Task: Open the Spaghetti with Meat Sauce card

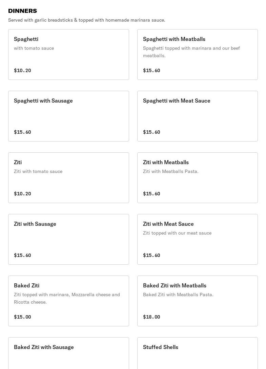Action: pos(197,116)
